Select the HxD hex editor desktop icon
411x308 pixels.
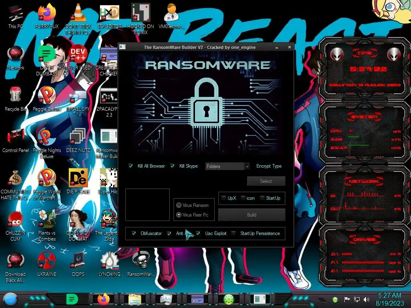pyautogui.click(x=109, y=16)
